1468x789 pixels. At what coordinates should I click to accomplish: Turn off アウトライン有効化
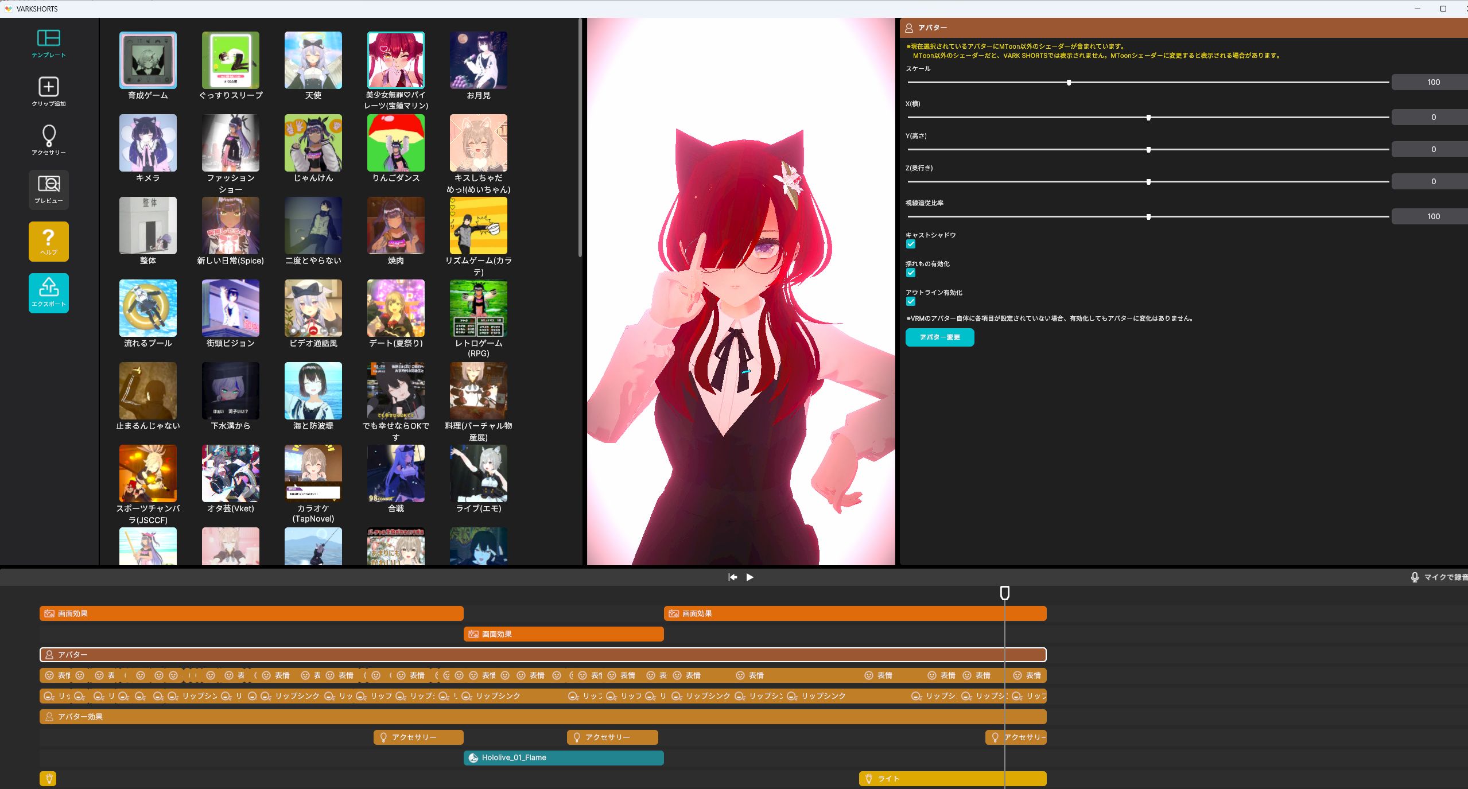(x=910, y=302)
